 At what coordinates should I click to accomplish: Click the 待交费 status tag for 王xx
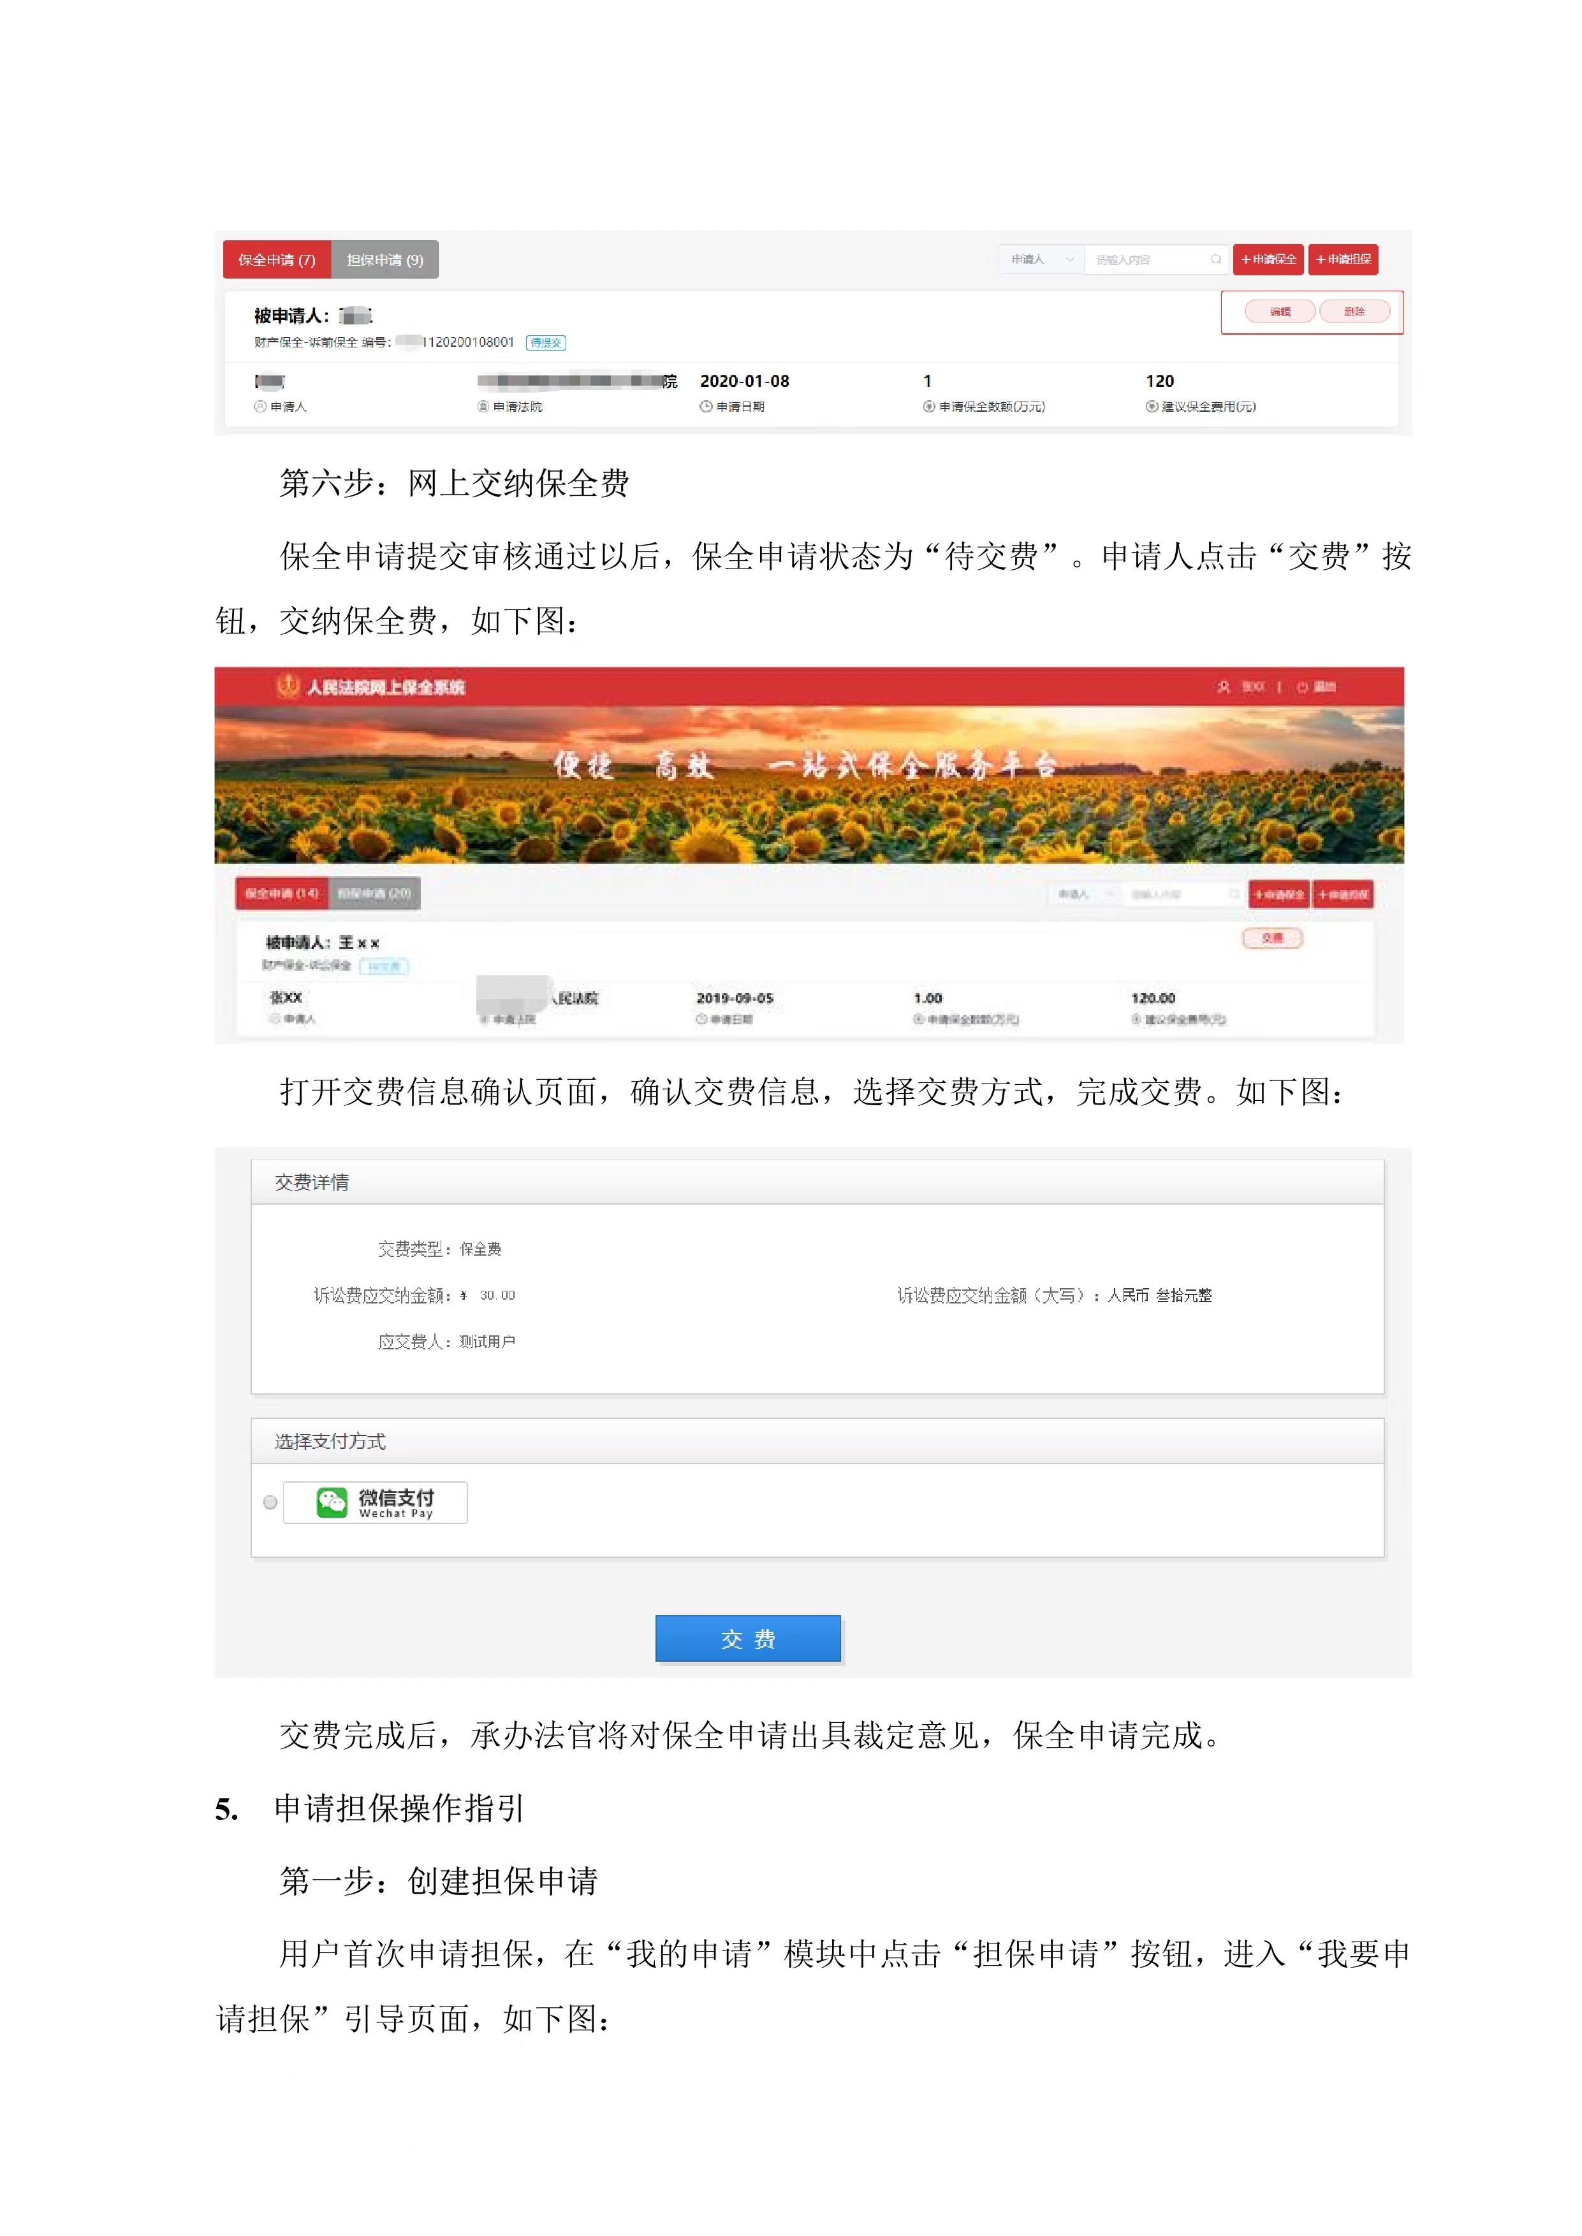385,967
